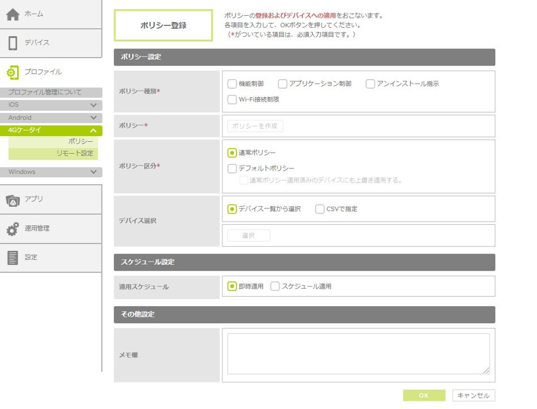The height and width of the screenshot is (409, 537).
Task: Click the Home house icon
Action: (x=13, y=14)
